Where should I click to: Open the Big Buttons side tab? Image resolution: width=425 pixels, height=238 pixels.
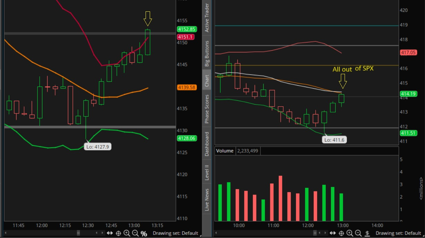point(207,53)
